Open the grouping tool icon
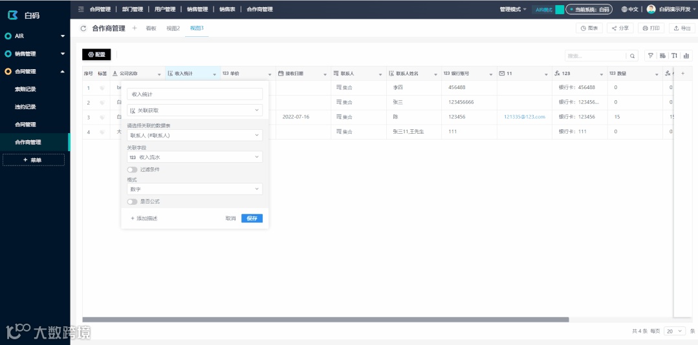The width and height of the screenshot is (698, 345). click(x=662, y=56)
